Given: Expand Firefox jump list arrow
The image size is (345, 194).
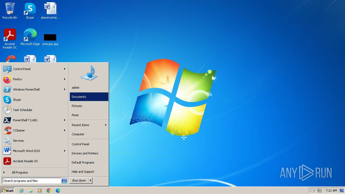Looking at the screenshot, I should (x=65, y=79).
